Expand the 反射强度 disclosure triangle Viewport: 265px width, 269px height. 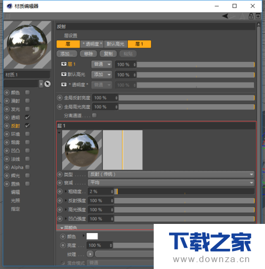coord(66,201)
